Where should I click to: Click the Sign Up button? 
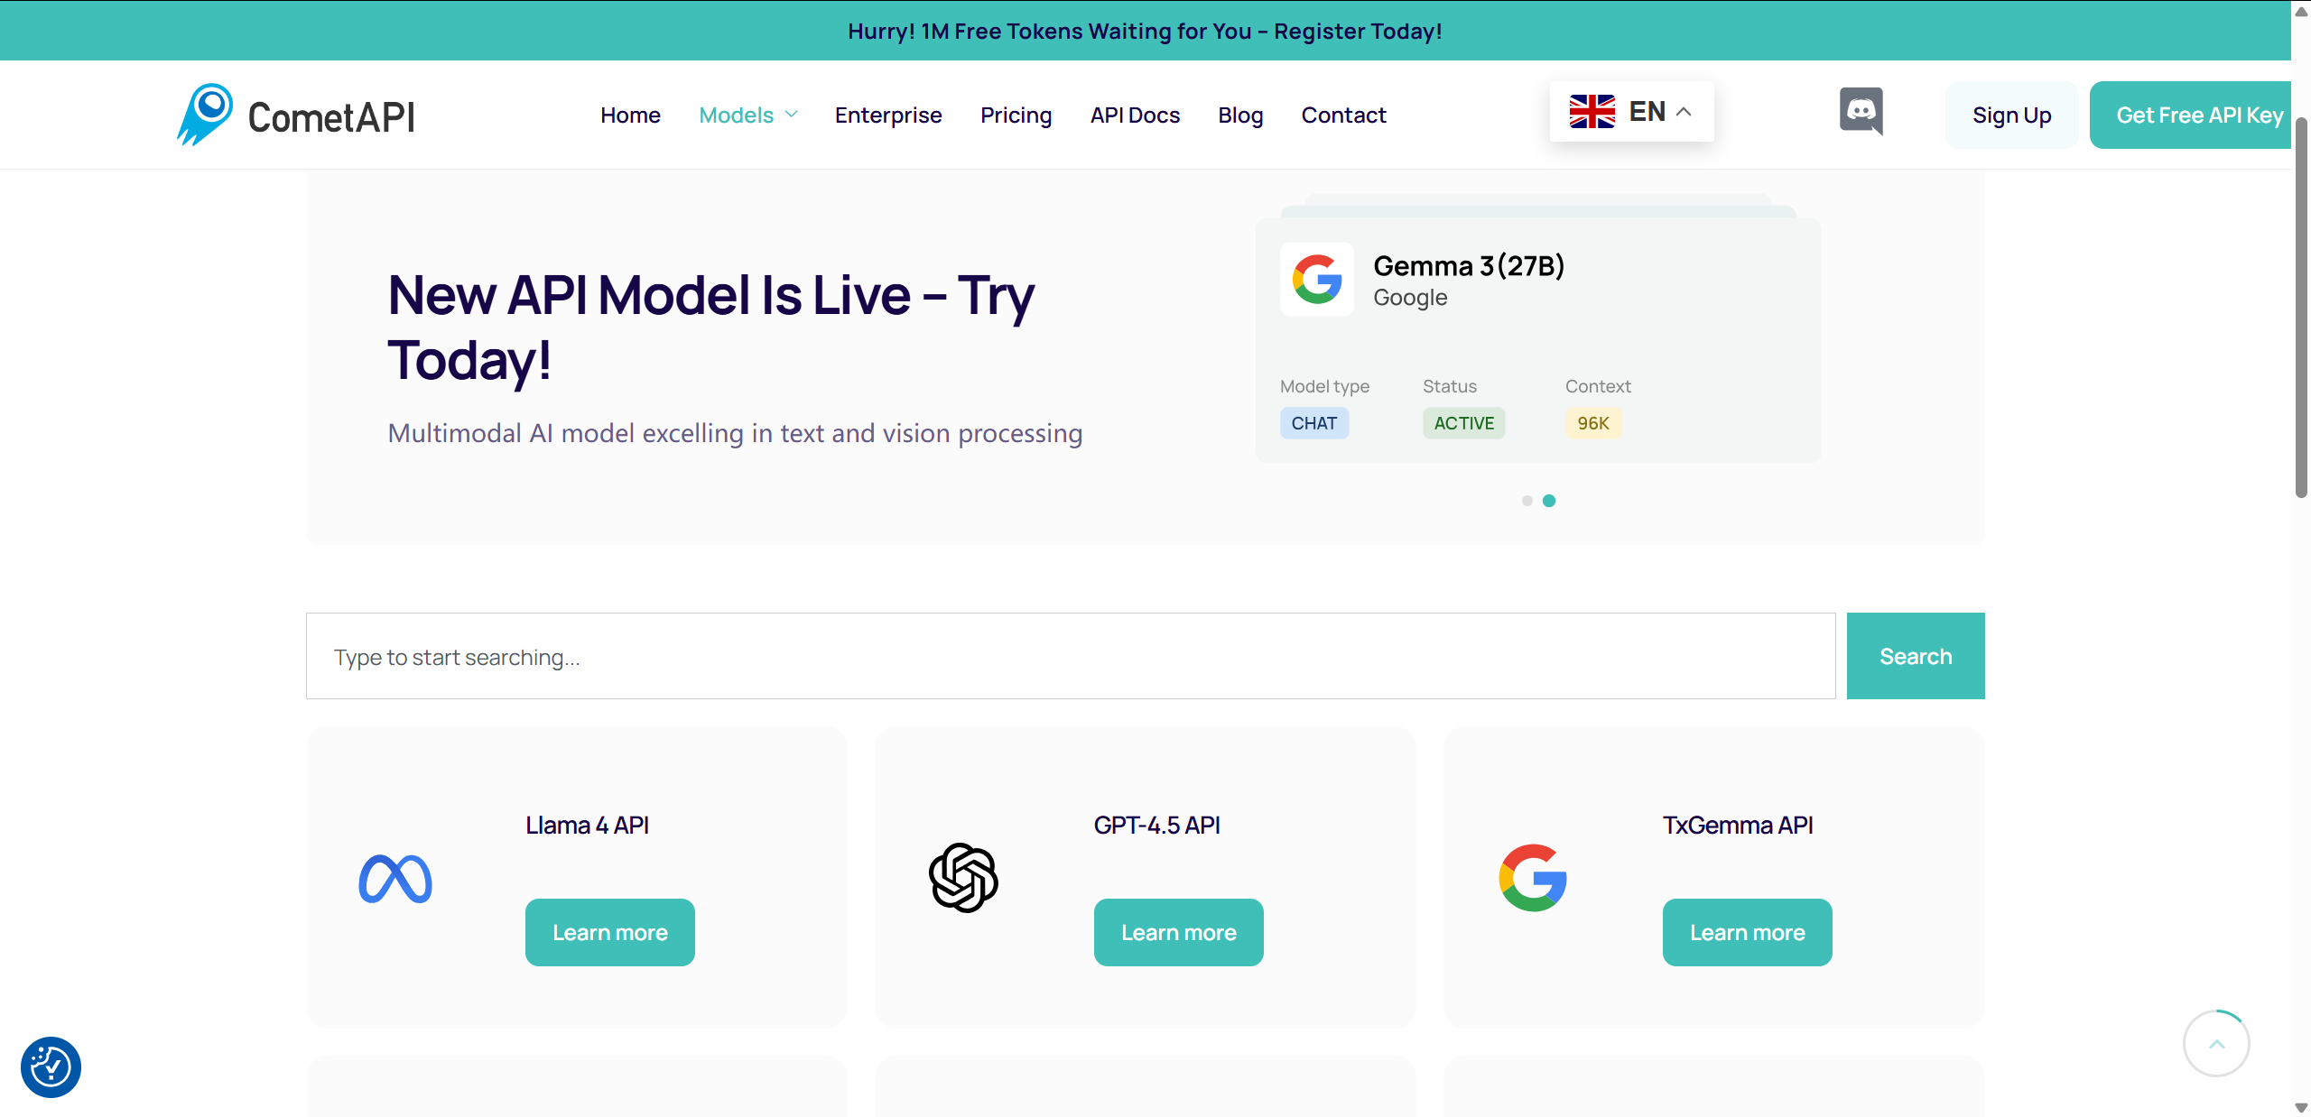tap(2011, 115)
